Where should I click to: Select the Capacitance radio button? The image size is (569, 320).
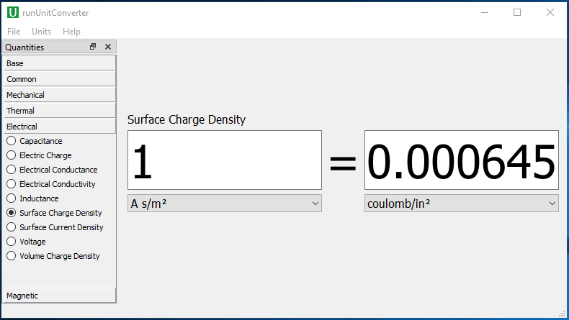point(12,141)
